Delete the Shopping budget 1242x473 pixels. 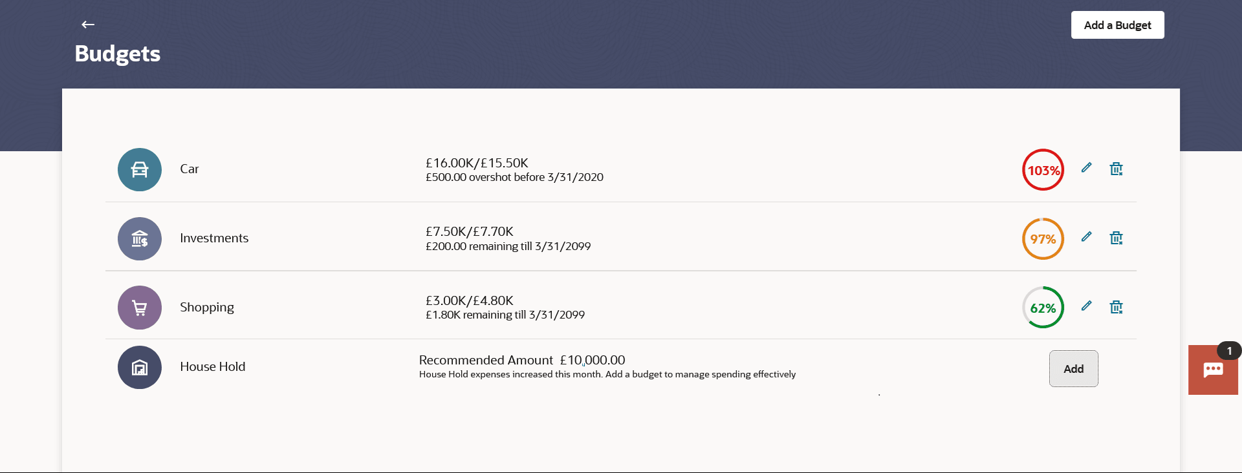(x=1116, y=307)
